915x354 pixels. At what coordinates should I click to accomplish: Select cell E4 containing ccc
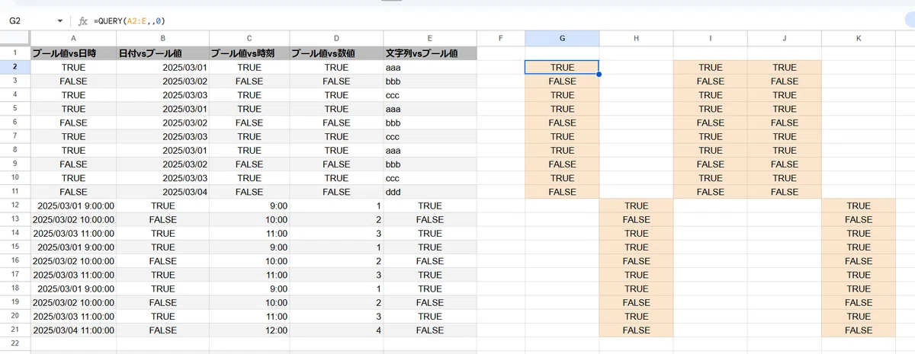coord(430,95)
